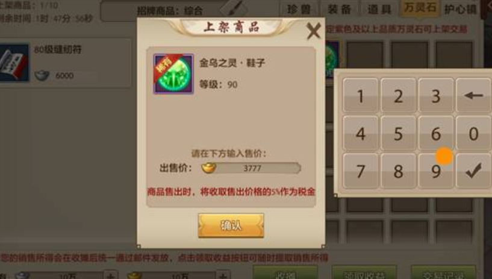Open the 道具 tab
Viewport: 492px width, 279px height.
[379, 10]
